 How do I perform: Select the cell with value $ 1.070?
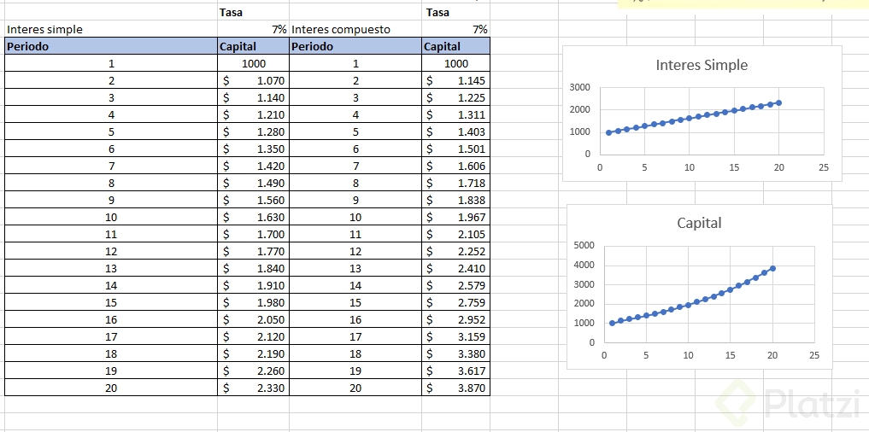point(253,81)
